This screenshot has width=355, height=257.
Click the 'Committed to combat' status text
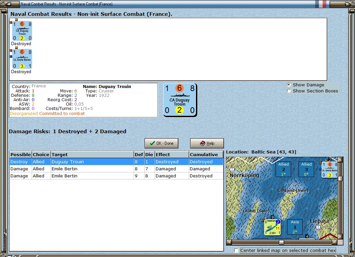pos(62,113)
